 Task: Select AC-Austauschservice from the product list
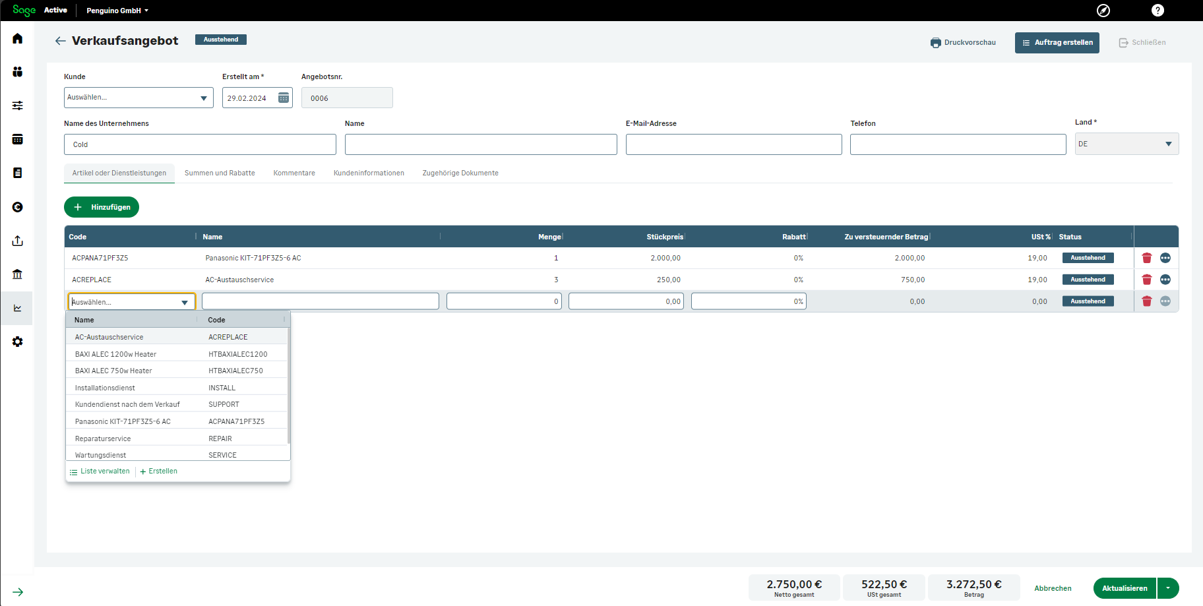[x=109, y=336]
